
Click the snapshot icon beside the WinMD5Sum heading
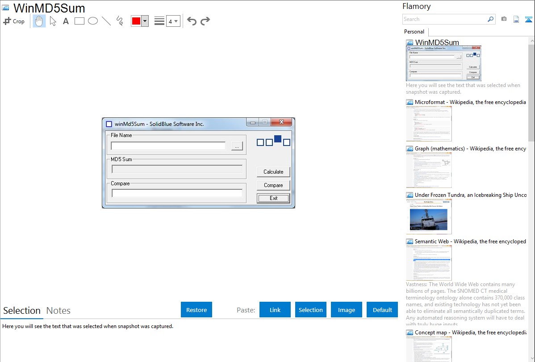[x=6, y=8]
